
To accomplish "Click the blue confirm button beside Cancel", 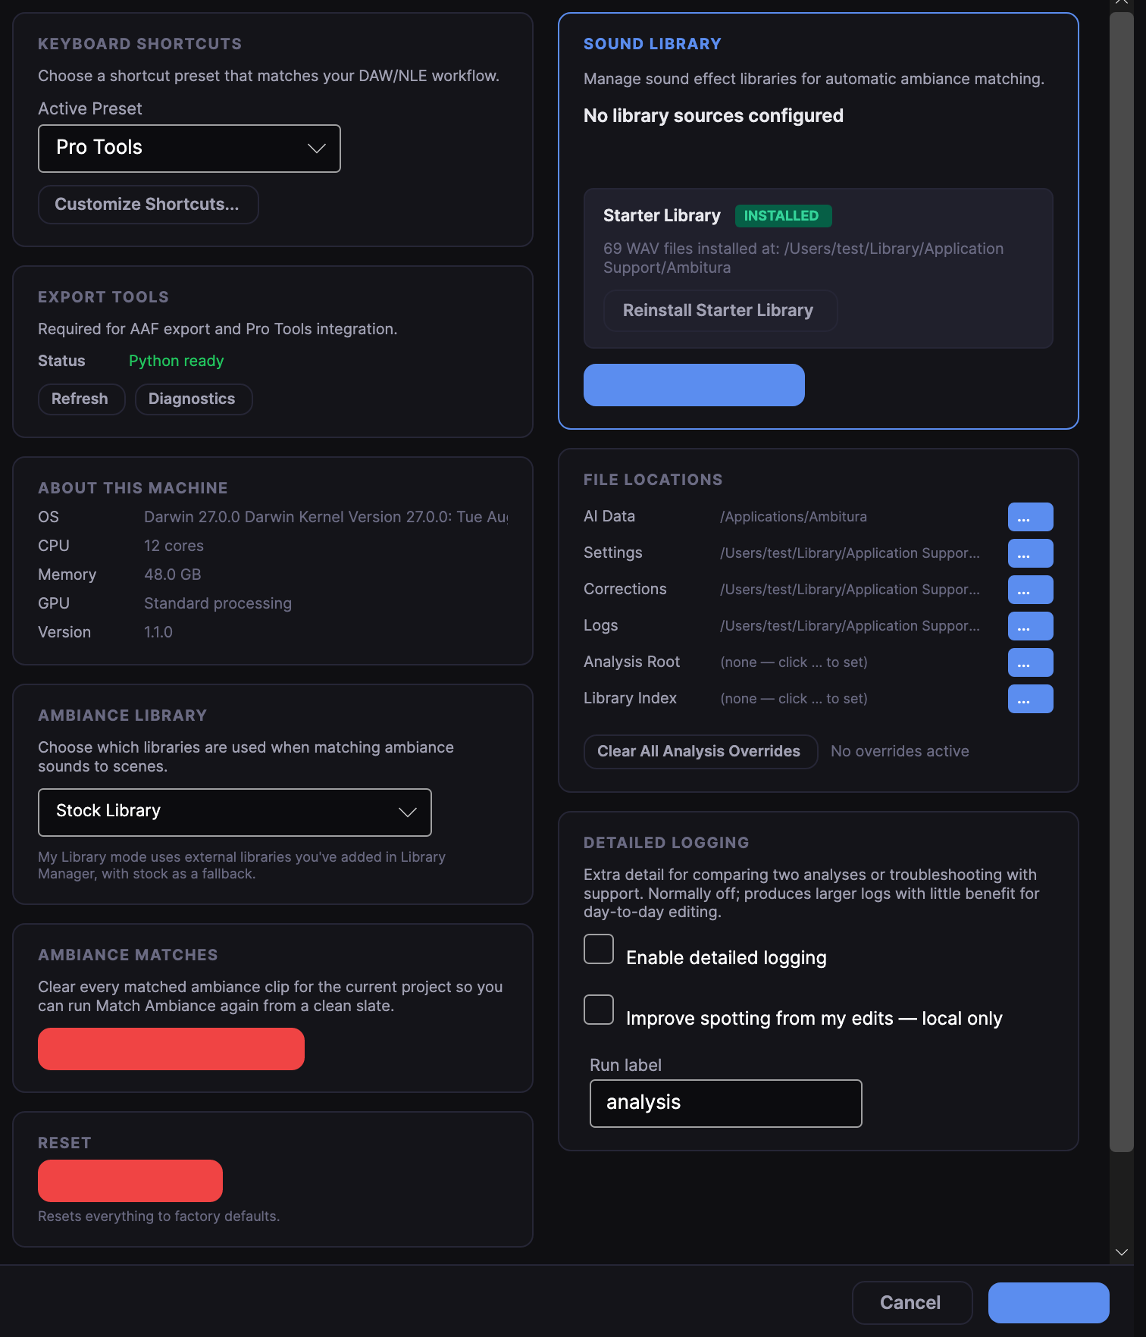I will point(1049,1303).
